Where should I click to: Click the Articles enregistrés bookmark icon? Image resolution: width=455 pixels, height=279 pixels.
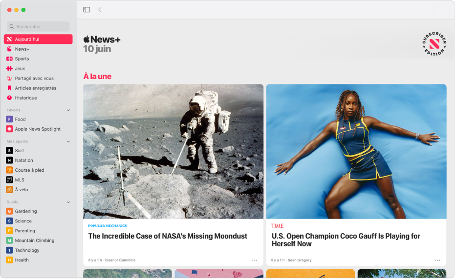(x=9, y=88)
